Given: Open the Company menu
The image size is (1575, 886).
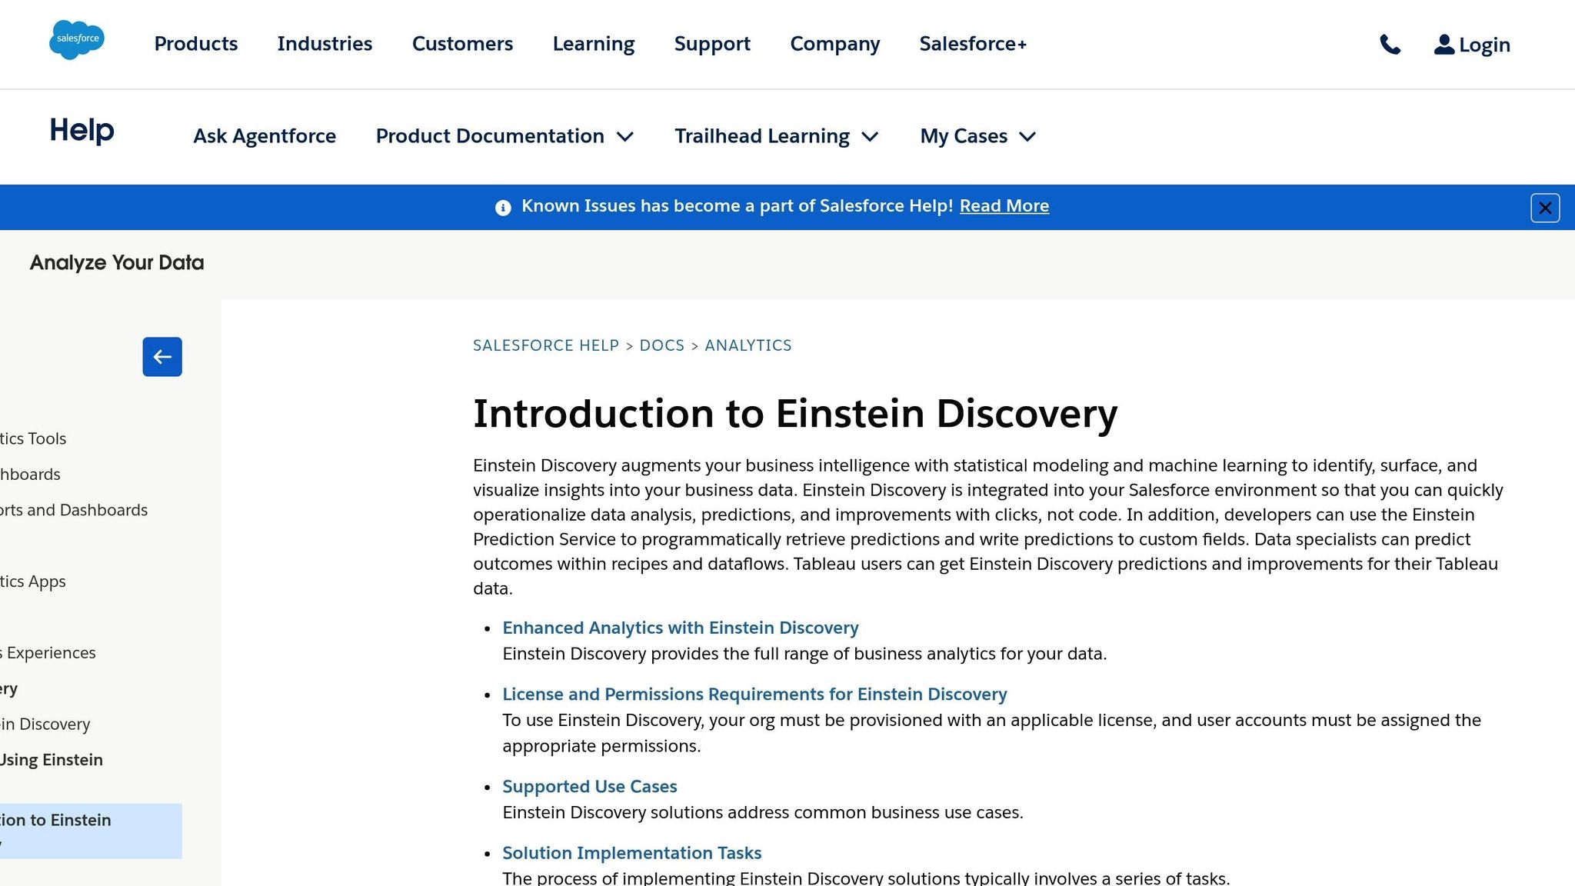Looking at the screenshot, I should click(835, 44).
